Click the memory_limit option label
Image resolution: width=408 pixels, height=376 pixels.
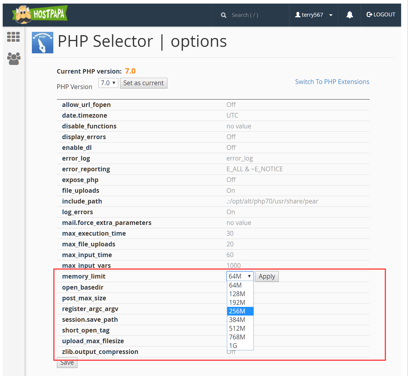(x=84, y=276)
